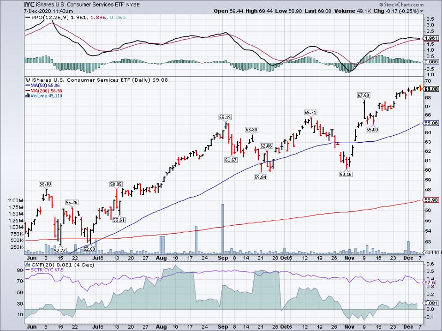
Task: Click the 56.98 moving average axis tag
Action: (431, 200)
